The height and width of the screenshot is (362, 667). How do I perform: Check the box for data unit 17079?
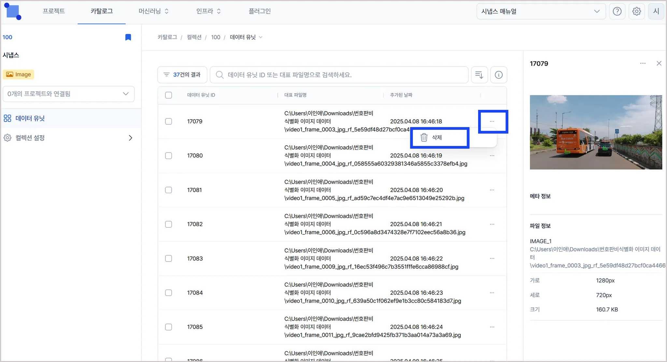(168, 121)
